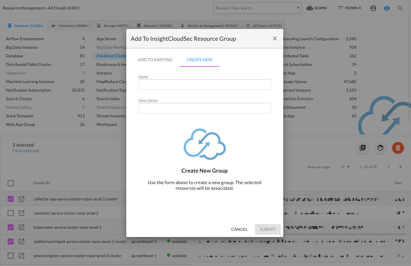Select the Containers tab

click(70, 26)
